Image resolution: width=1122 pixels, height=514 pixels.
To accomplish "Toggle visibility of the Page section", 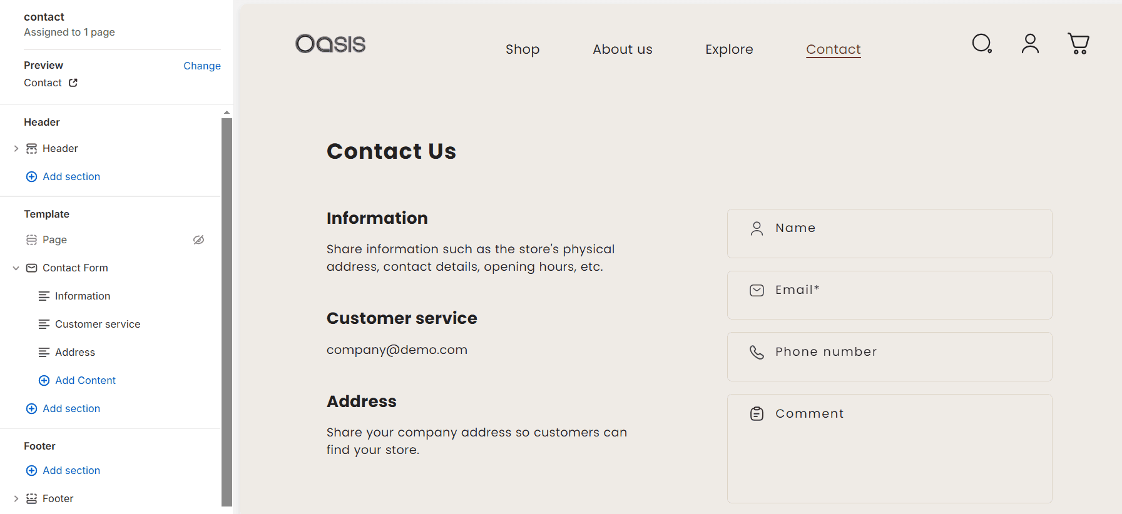I will (198, 240).
